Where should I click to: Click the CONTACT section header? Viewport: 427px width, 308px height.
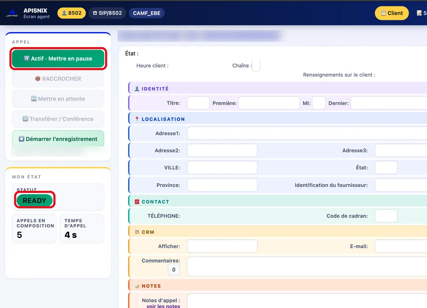coord(278,201)
